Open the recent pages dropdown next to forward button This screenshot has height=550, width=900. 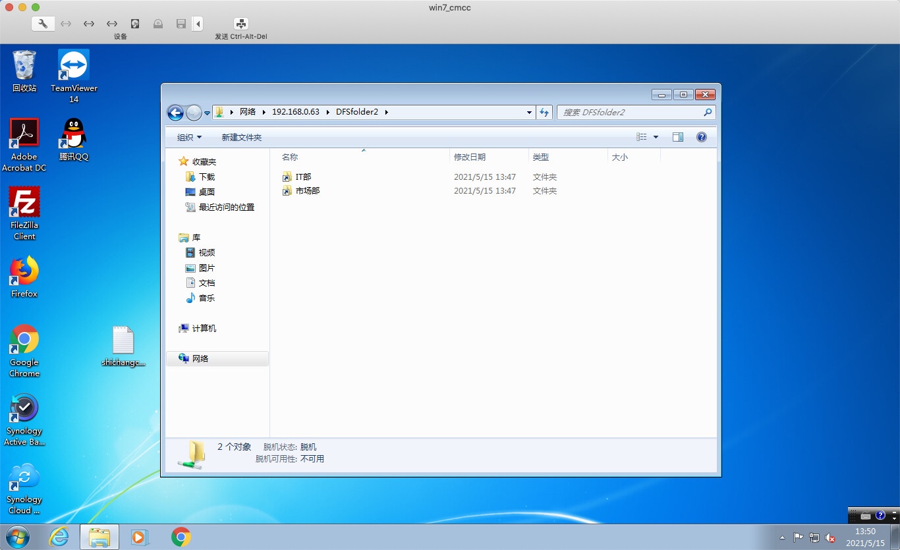[x=207, y=113]
